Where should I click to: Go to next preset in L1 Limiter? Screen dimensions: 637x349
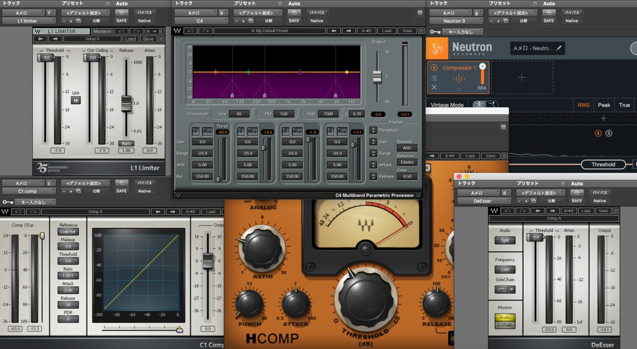[55, 39]
